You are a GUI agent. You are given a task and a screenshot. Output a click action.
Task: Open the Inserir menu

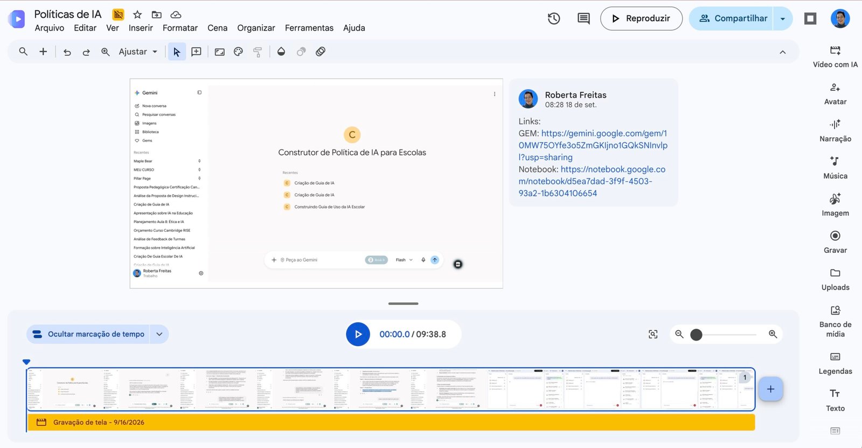141,28
